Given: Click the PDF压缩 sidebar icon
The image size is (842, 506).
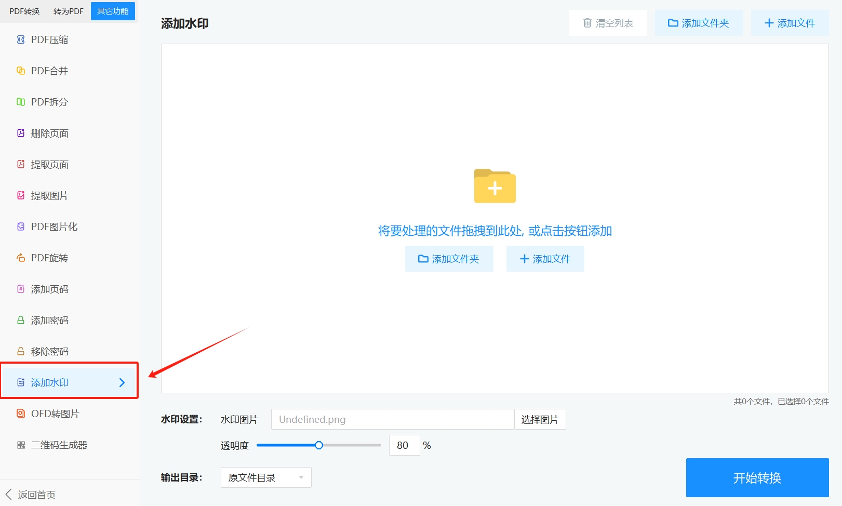Looking at the screenshot, I should (21, 39).
